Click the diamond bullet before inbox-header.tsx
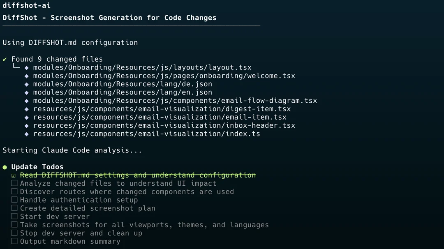The height and width of the screenshot is (249, 444). tap(27, 126)
